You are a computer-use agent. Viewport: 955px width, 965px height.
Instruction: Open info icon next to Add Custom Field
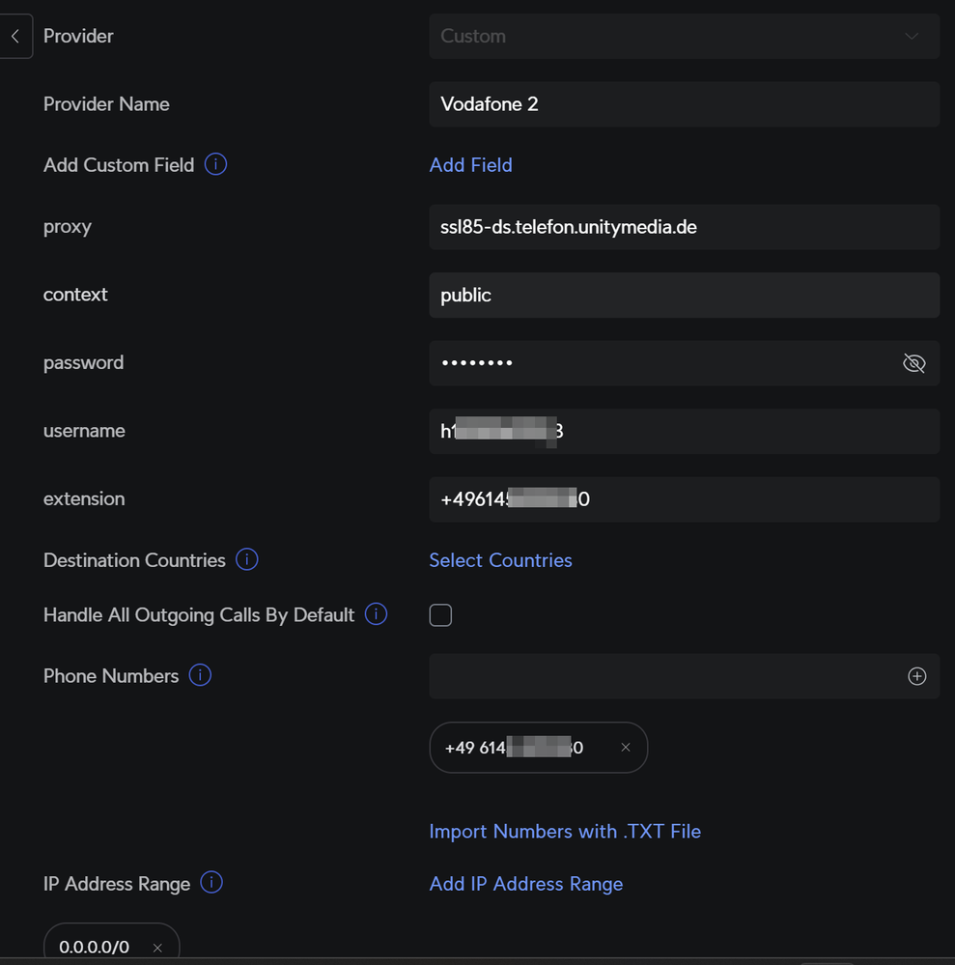[x=216, y=164]
